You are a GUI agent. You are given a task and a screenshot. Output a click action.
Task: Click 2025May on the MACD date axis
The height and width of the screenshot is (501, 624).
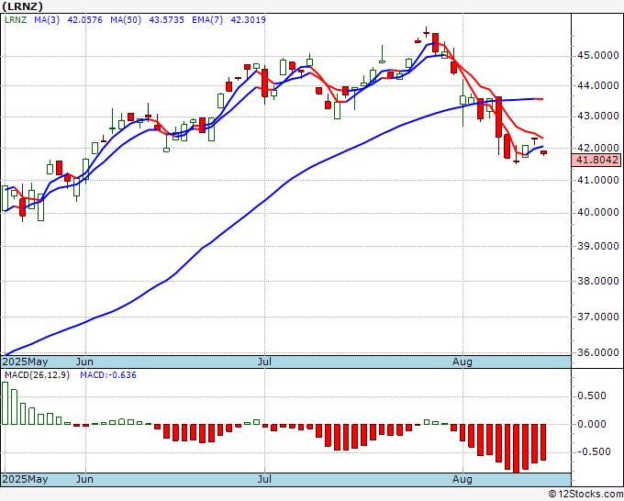tap(25, 479)
